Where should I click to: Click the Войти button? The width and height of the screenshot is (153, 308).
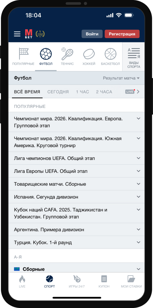[92, 34]
